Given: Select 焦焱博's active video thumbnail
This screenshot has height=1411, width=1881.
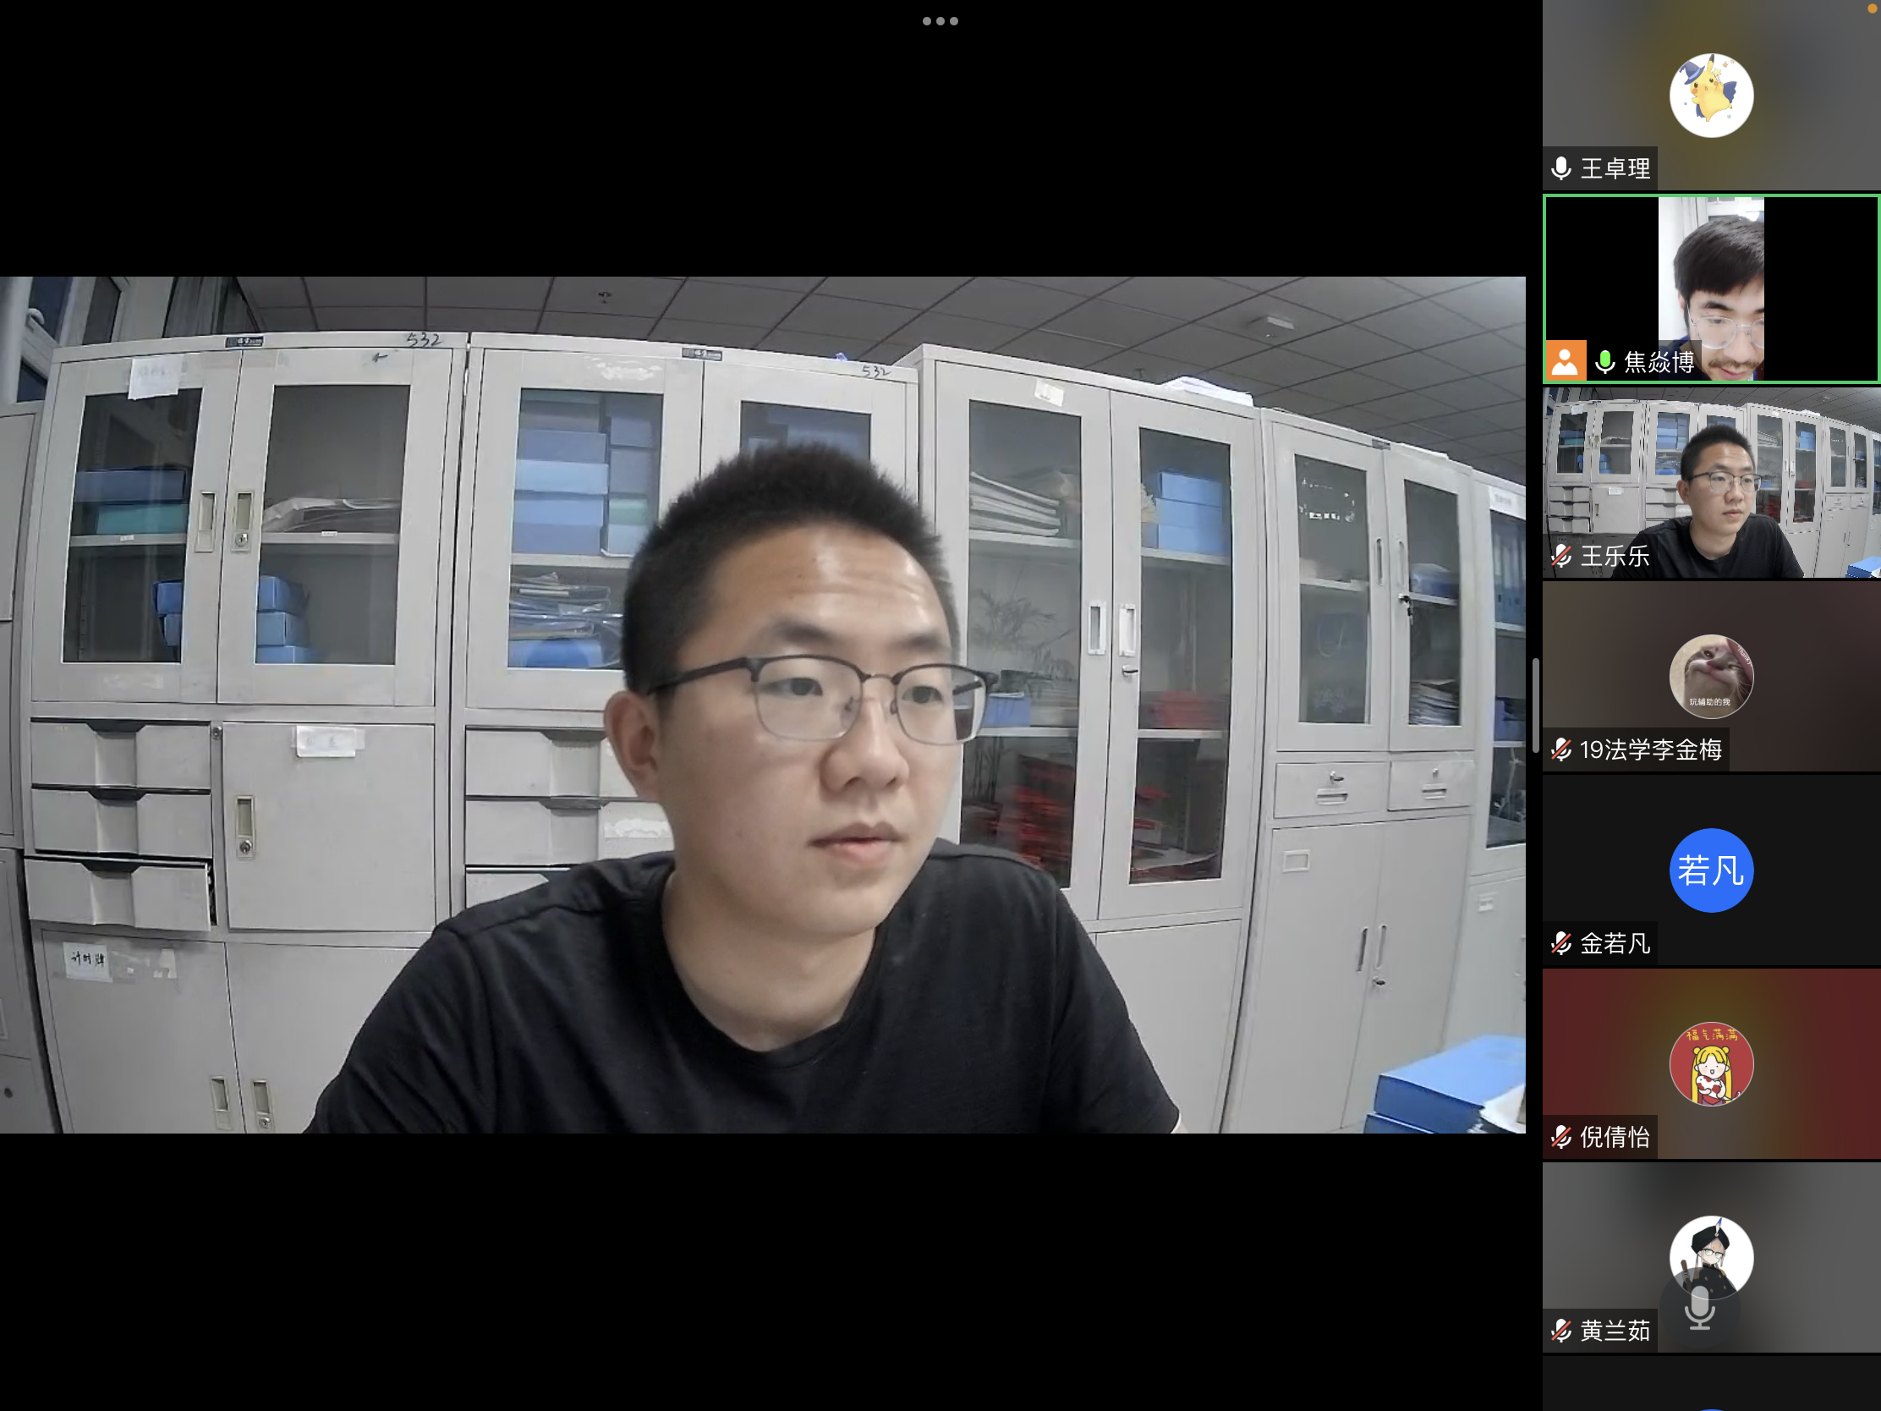Looking at the screenshot, I should pyautogui.click(x=1710, y=281).
